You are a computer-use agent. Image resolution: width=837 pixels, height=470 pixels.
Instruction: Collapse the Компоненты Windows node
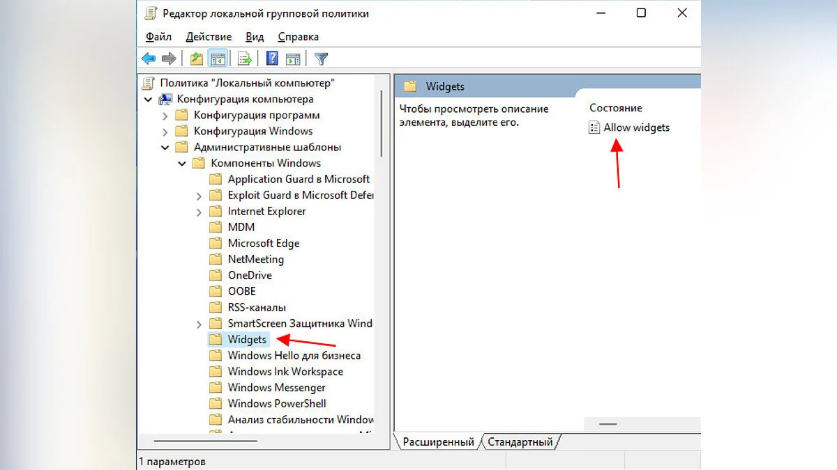point(181,164)
